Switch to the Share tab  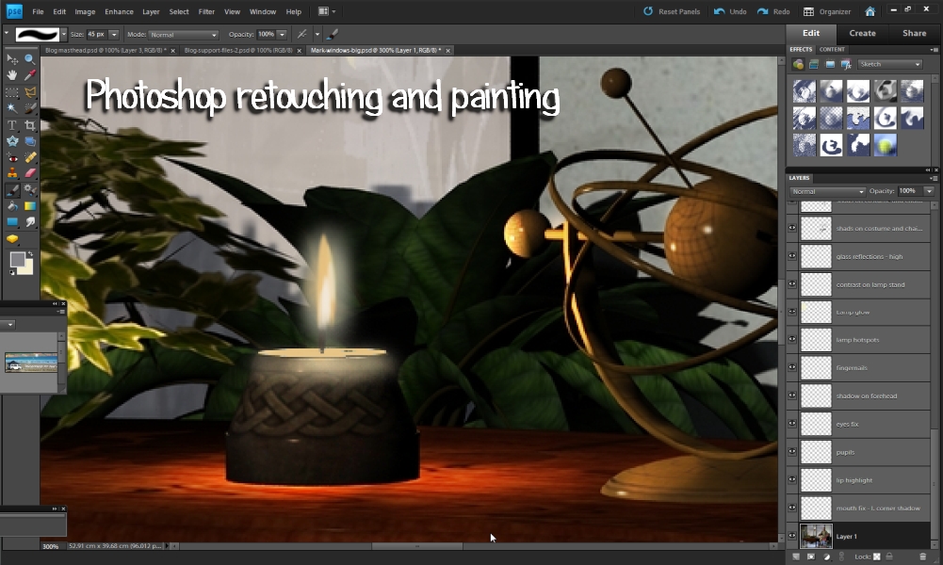[914, 33]
